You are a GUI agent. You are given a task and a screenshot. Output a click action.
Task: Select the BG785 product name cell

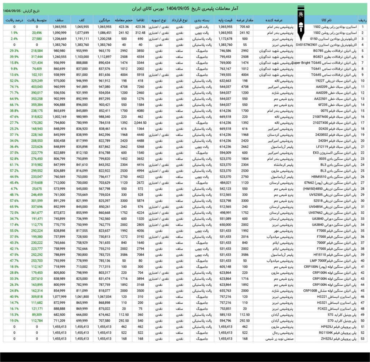(x=327, y=51)
